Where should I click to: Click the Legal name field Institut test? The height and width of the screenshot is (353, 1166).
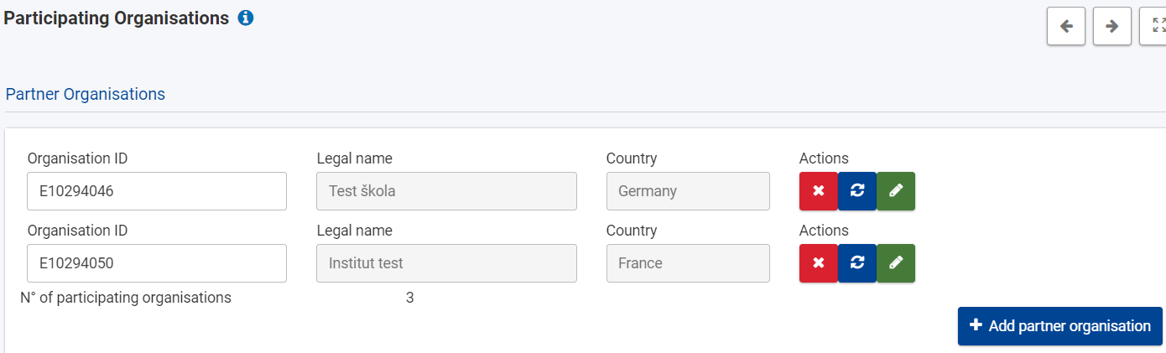446,263
